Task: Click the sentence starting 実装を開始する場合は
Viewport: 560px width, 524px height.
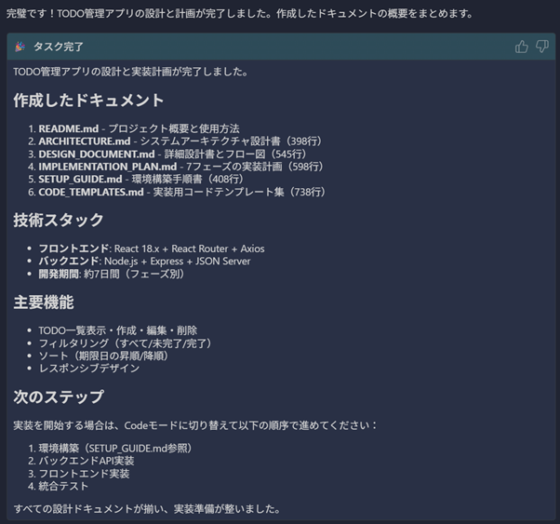Action: pyautogui.click(x=195, y=425)
